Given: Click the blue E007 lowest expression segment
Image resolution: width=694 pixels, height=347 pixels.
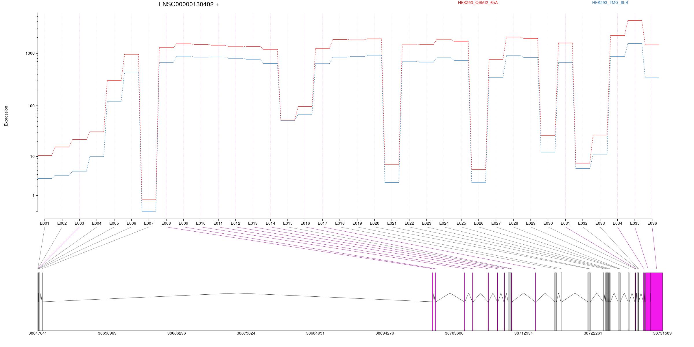Looking at the screenshot, I should tap(149, 211).
